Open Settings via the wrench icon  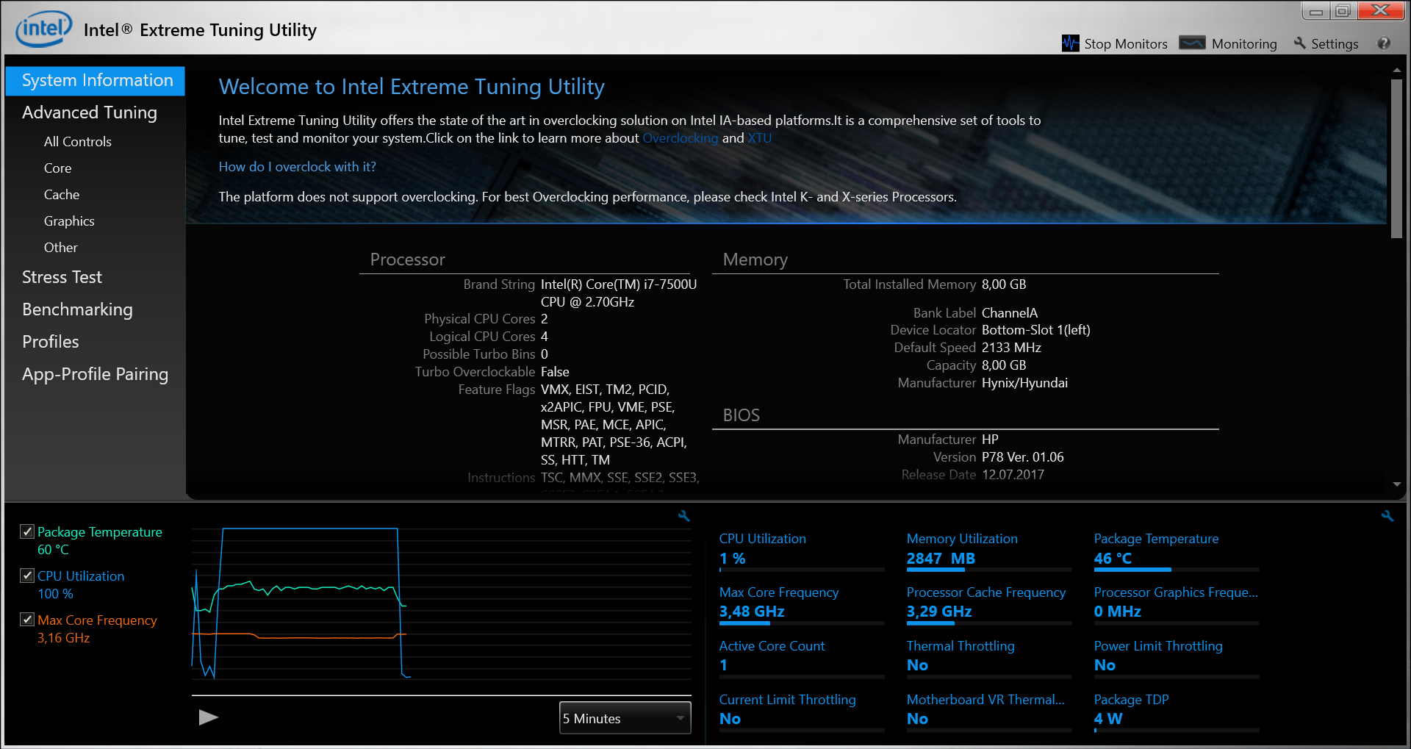tap(1299, 43)
